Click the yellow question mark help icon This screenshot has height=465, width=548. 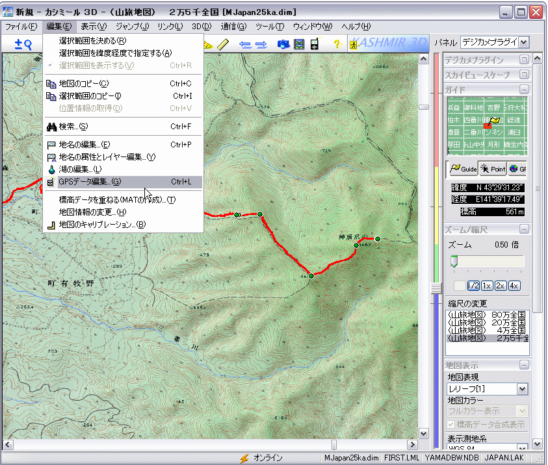337,44
